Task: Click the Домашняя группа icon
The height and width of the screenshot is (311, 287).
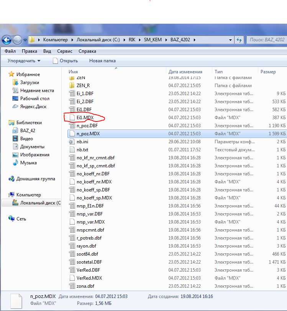Action: 11,179
